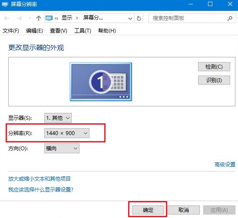Viewport: 238px width, 218px height.
Task: Click the monitor icon in address bar
Action: coord(49,18)
